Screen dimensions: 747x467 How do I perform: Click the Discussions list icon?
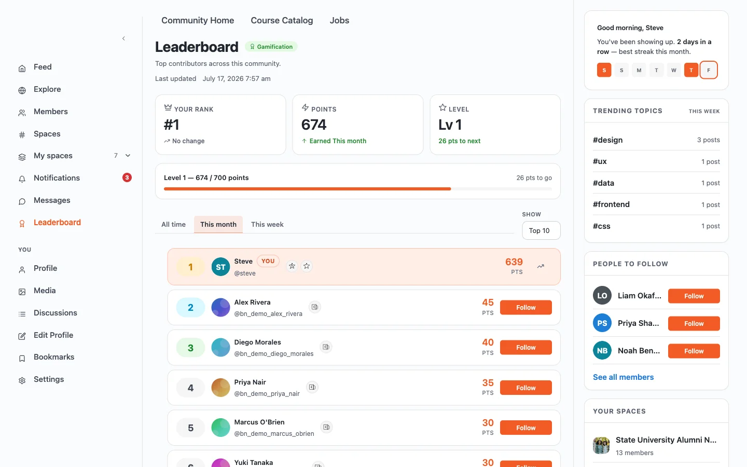tap(22, 314)
